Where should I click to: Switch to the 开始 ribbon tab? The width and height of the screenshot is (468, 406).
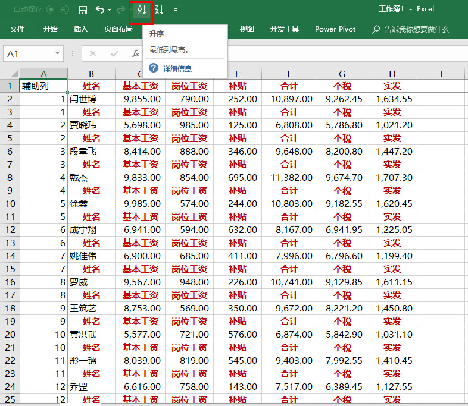[x=51, y=29]
